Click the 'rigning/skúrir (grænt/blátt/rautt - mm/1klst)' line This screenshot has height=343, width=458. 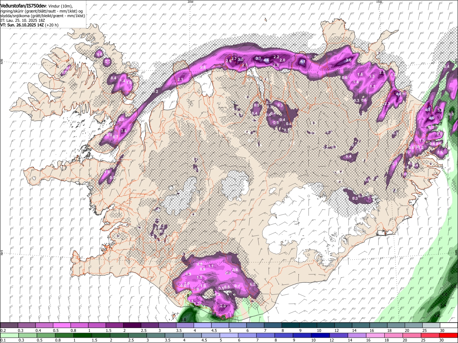pyautogui.click(x=42, y=11)
